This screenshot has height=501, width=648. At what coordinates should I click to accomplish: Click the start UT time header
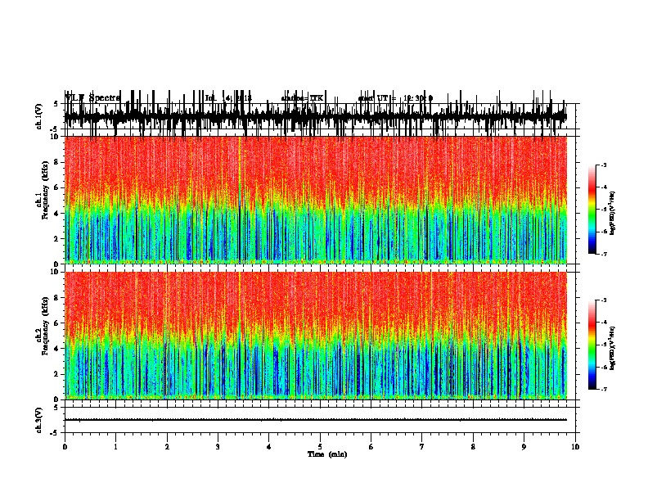point(395,98)
